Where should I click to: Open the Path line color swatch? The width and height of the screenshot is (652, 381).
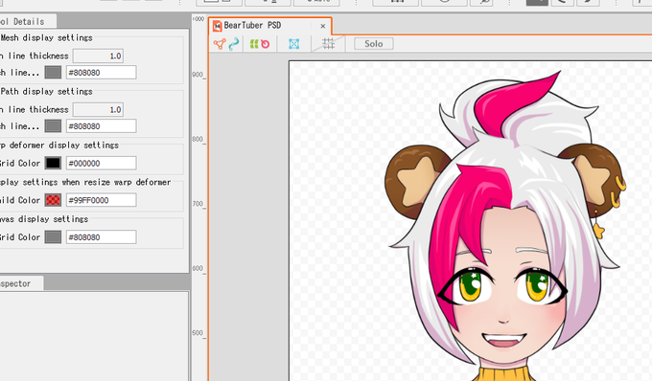pos(53,126)
